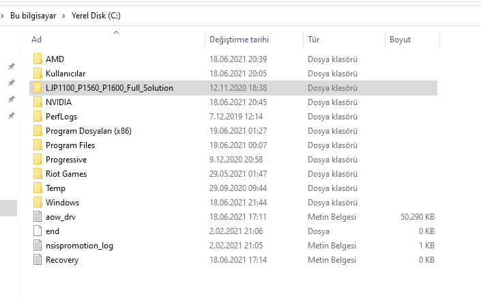481x303 pixels.
Task: Select the Kullanıcılar folder icon
Action: coord(37,74)
